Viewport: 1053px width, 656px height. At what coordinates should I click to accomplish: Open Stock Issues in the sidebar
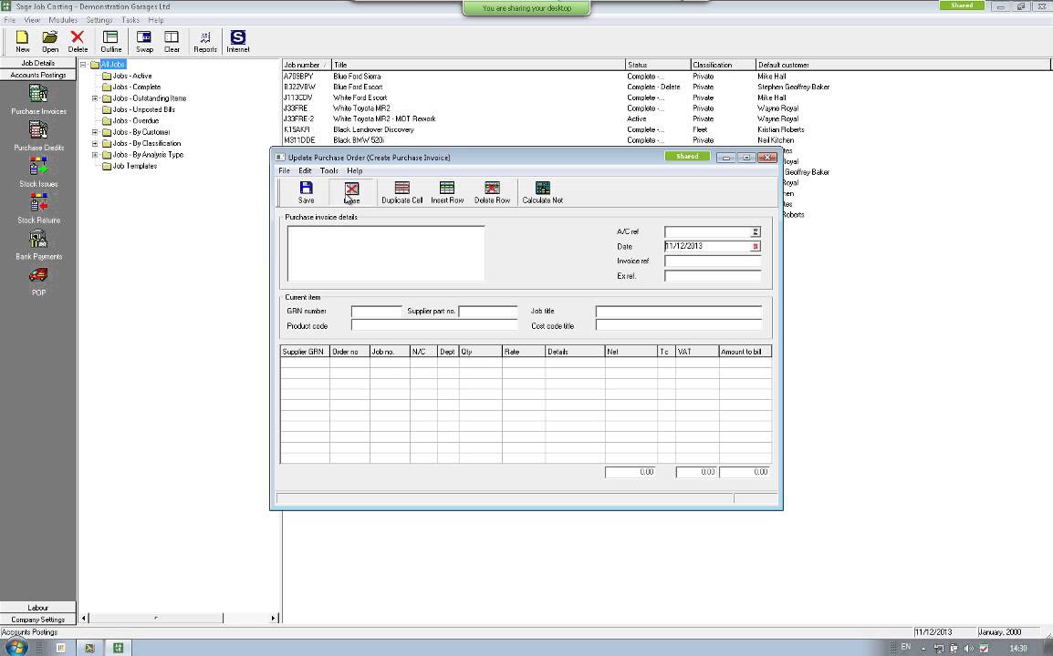tap(38, 171)
